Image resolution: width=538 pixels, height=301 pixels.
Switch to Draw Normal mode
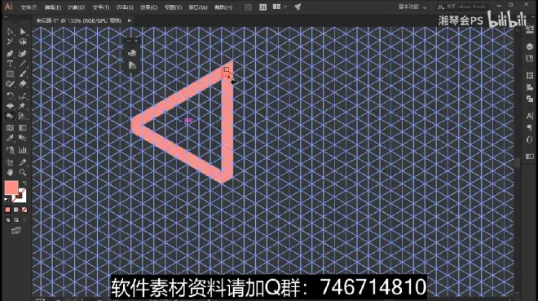[x=8, y=220]
